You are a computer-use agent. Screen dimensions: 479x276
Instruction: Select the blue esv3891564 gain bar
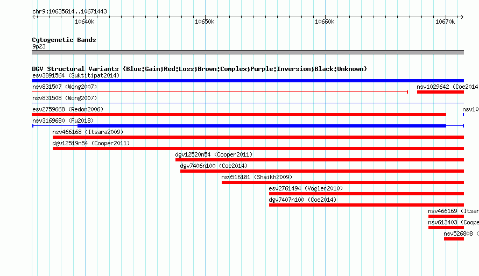[248, 81]
